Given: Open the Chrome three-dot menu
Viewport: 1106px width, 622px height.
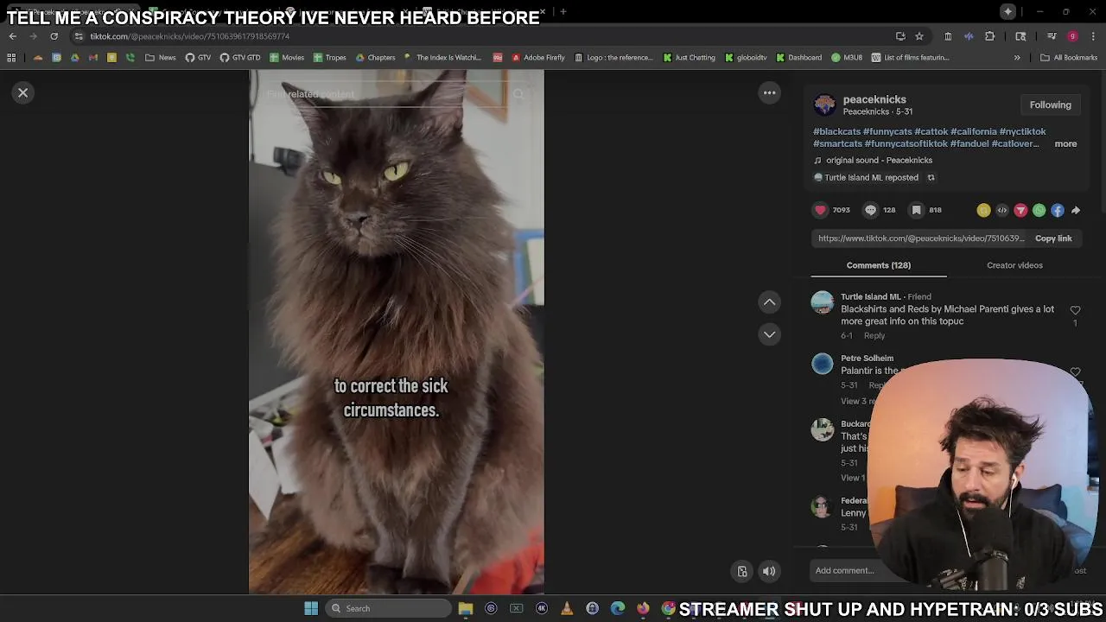Looking at the screenshot, I should pos(1094,36).
